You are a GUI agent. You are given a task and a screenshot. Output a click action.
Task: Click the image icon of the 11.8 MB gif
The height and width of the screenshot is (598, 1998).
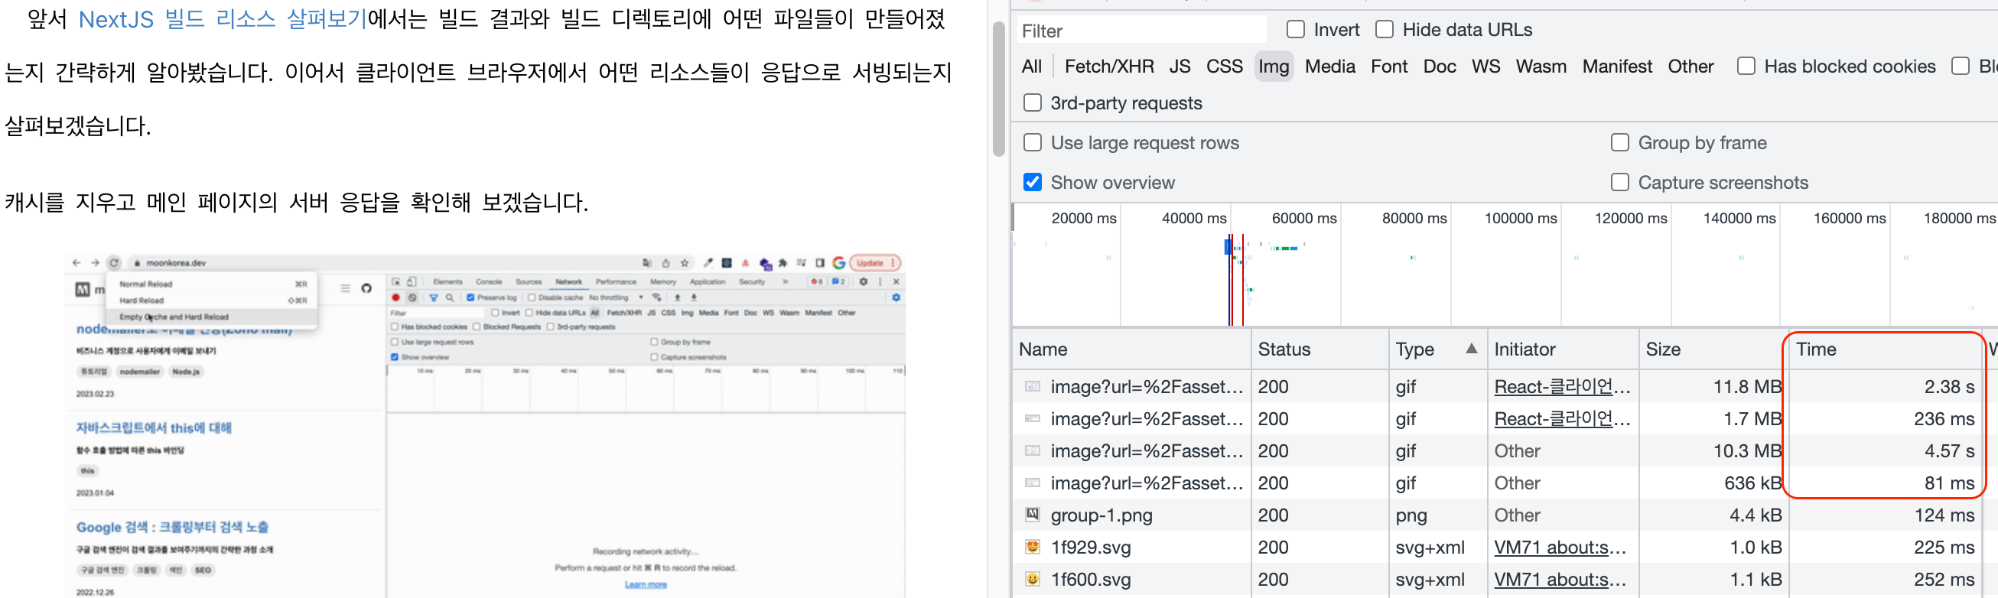[x=1033, y=385]
